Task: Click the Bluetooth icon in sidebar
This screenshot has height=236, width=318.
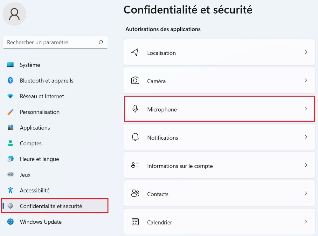Action: pos(10,80)
